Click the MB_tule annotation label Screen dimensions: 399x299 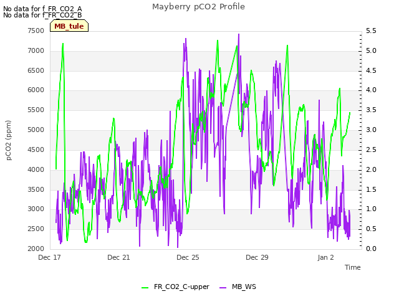69,26
